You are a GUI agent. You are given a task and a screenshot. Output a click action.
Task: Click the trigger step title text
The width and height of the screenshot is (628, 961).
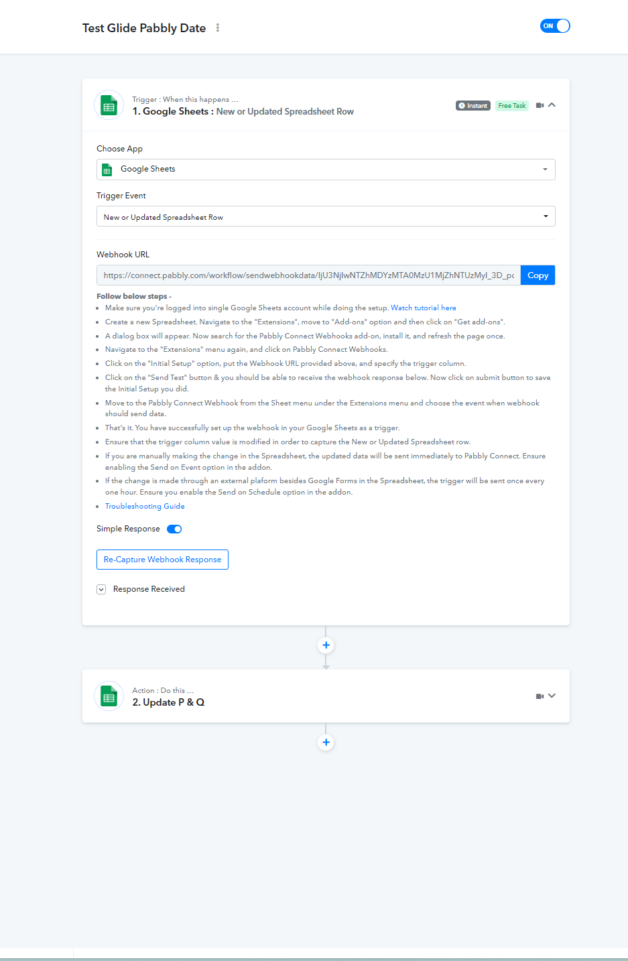coord(243,112)
